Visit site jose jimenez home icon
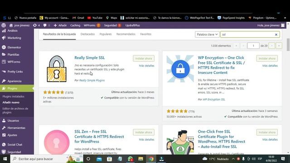Screen dimensions: 290x163 point(11,25)
